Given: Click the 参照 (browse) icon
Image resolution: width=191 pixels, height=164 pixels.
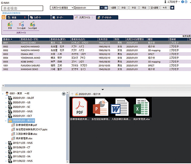Looking at the screenshot, I should [10, 25].
